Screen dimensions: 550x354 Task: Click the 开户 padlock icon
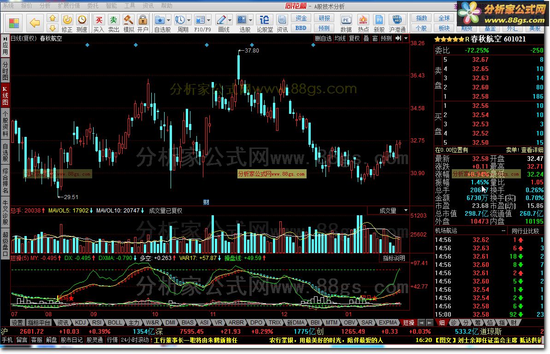[142, 20]
